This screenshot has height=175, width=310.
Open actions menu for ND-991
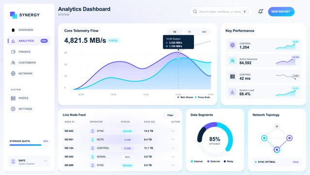pos(173,140)
